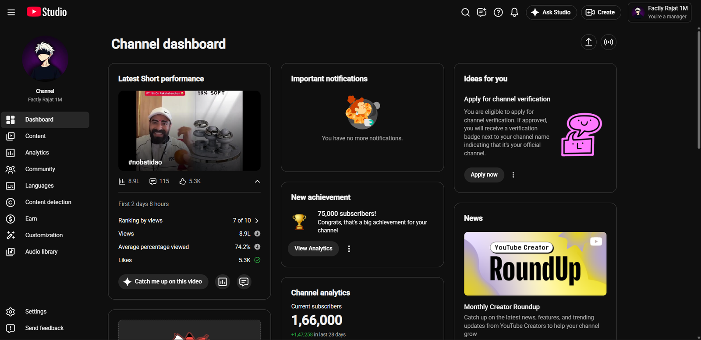Image resolution: width=701 pixels, height=340 pixels.
Task: Select Dashboard in the sidebar
Action: (x=45, y=119)
